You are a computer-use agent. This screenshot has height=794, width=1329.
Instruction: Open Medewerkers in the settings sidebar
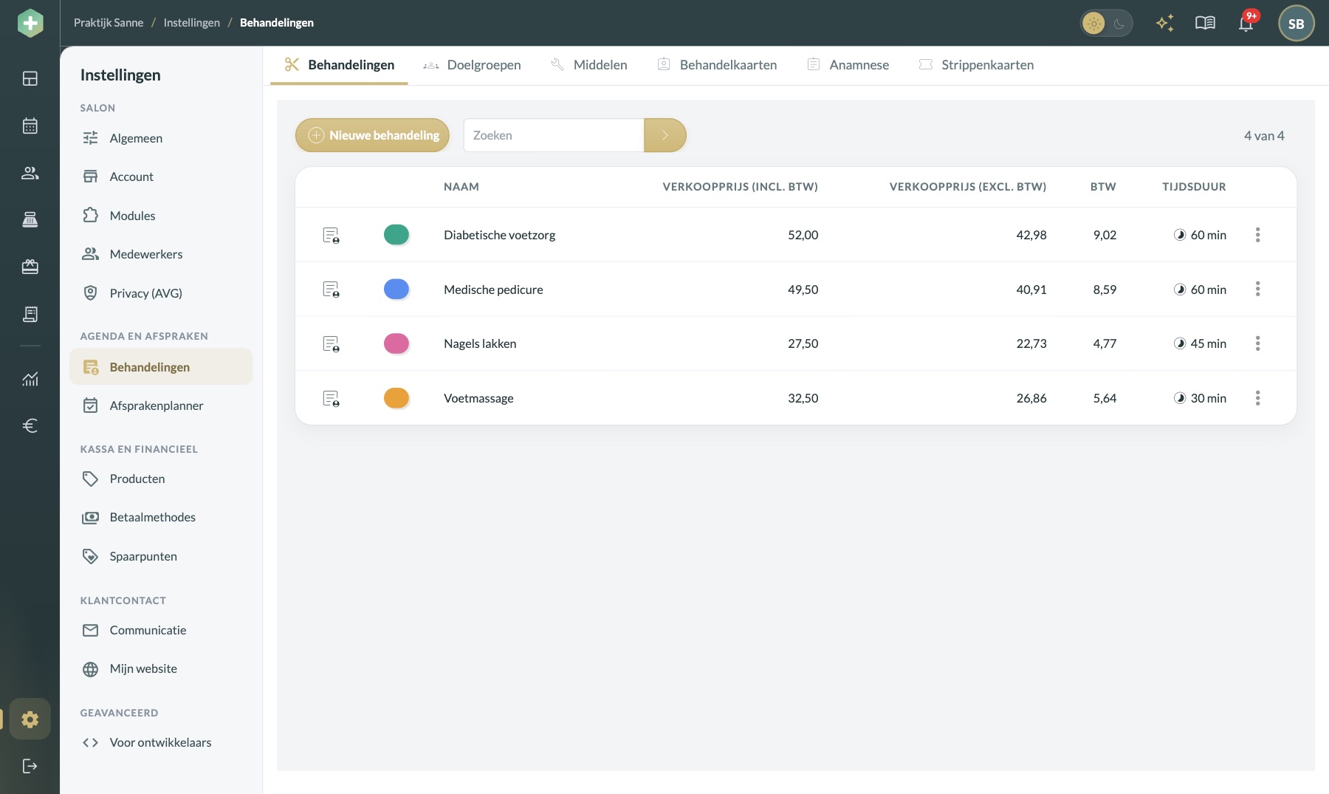click(161, 254)
